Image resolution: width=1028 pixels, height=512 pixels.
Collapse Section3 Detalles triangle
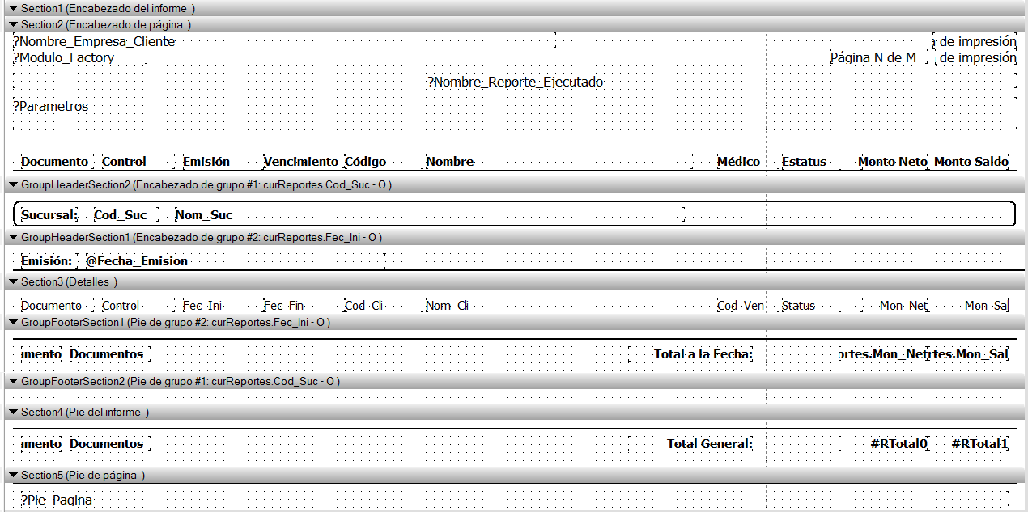point(13,281)
